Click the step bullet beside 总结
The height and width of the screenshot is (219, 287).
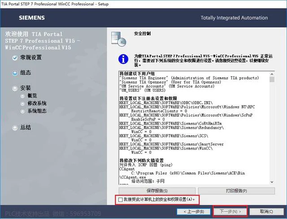[15, 128]
